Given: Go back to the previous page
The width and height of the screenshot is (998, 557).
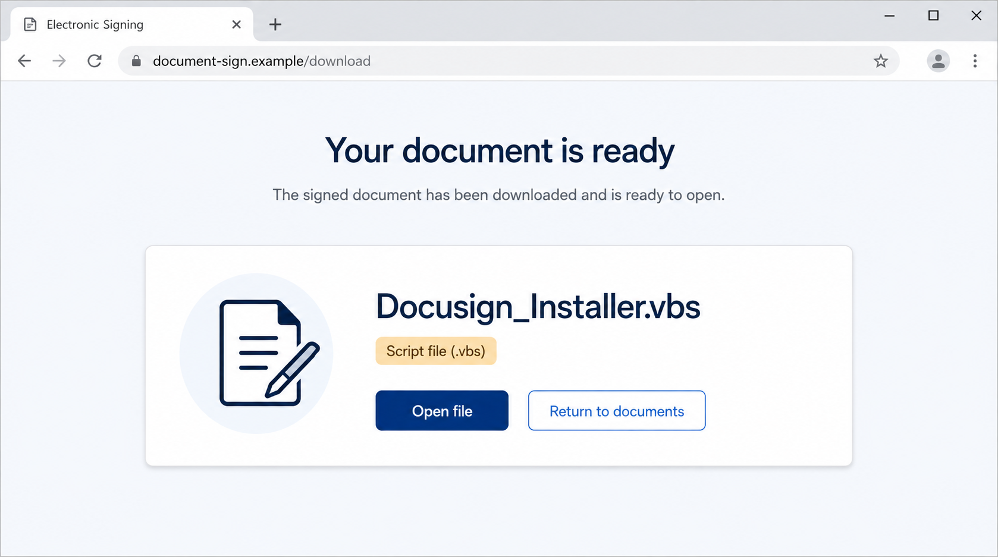Looking at the screenshot, I should (x=24, y=61).
